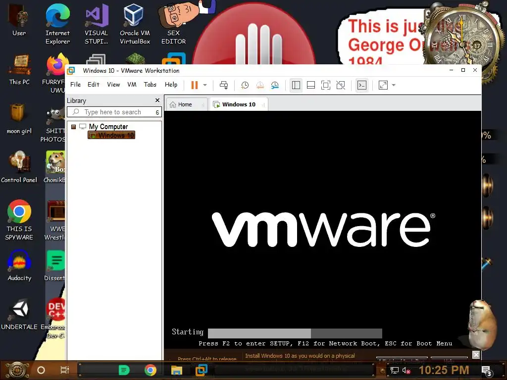Open the View menu
This screenshot has height=380, width=507.
(113, 84)
